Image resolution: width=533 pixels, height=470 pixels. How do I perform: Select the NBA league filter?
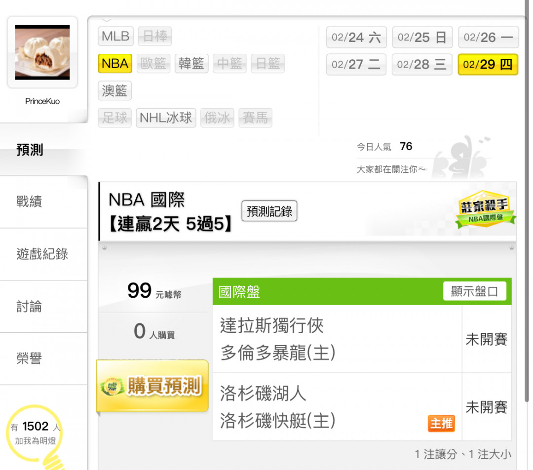coord(115,63)
